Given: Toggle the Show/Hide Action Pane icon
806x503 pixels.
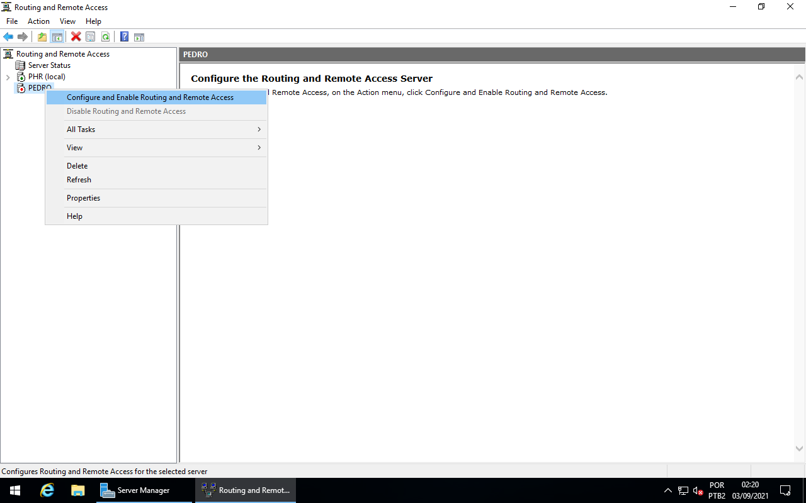Looking at the screenshot, I should click(x=139, y=36).
